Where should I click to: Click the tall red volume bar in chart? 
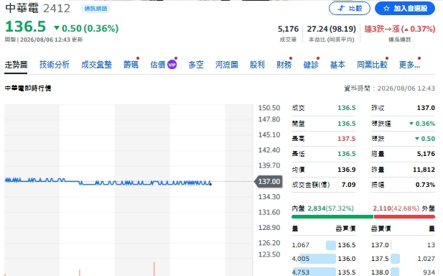click(x=154, y=269)
